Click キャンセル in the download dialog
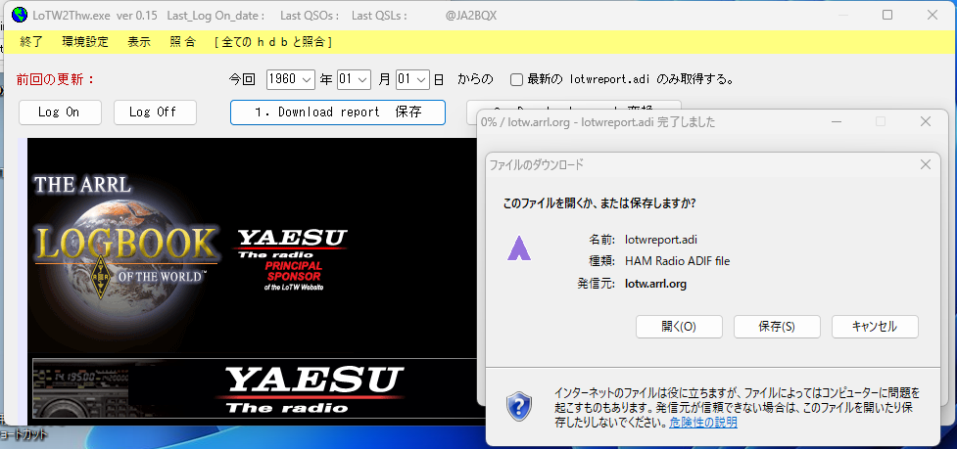 pyautogui.click(x=875, y=327)
